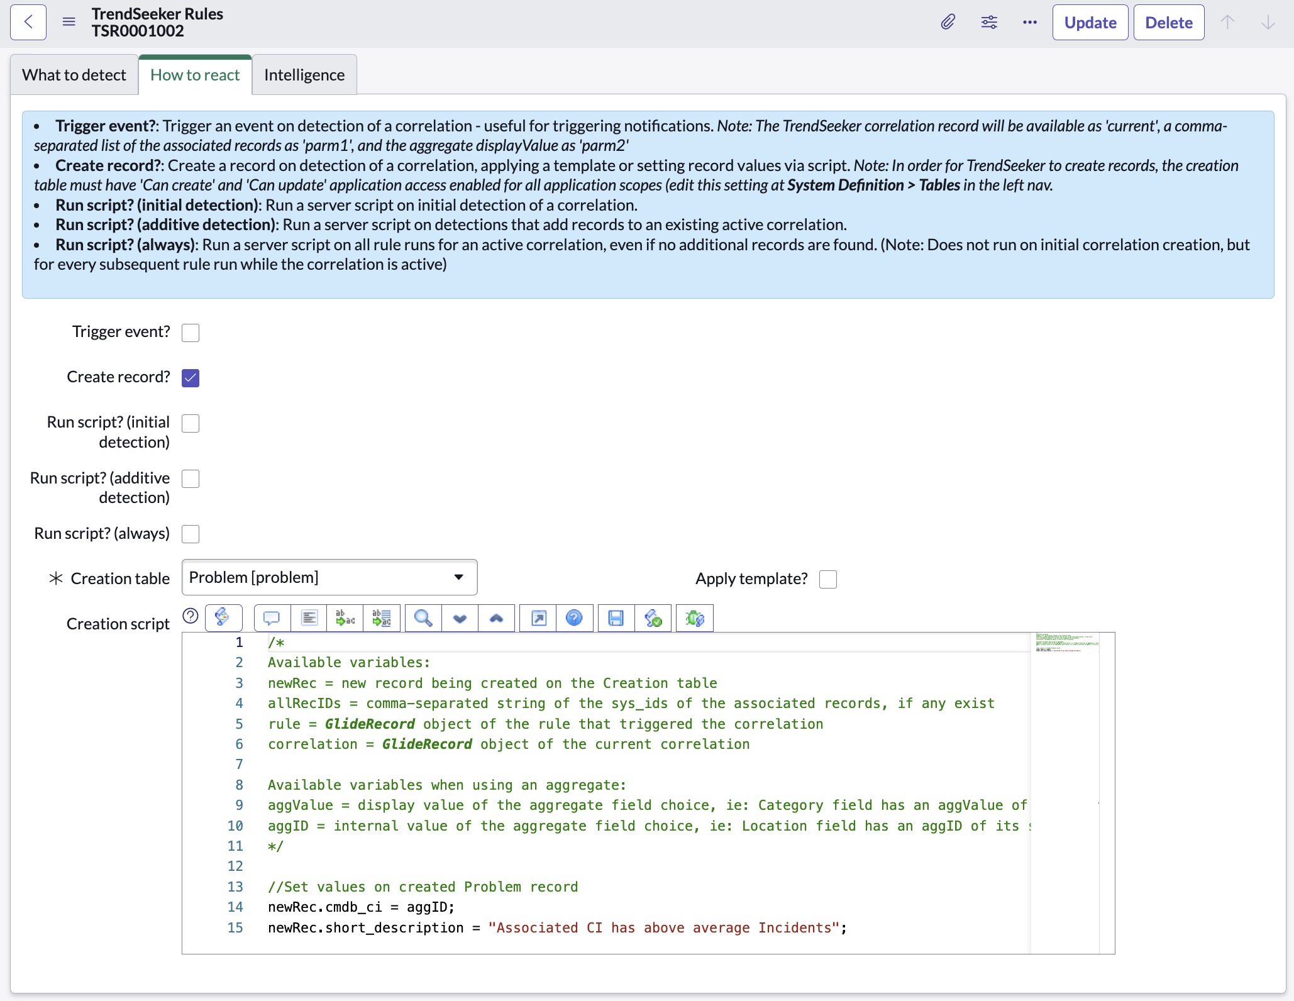Check the Run script? (always) box
The width and height of the screenshot is (1294, 1001).
point(191,534)
